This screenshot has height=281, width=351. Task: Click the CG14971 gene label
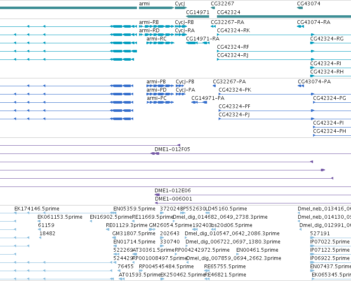tap(198, 12)
